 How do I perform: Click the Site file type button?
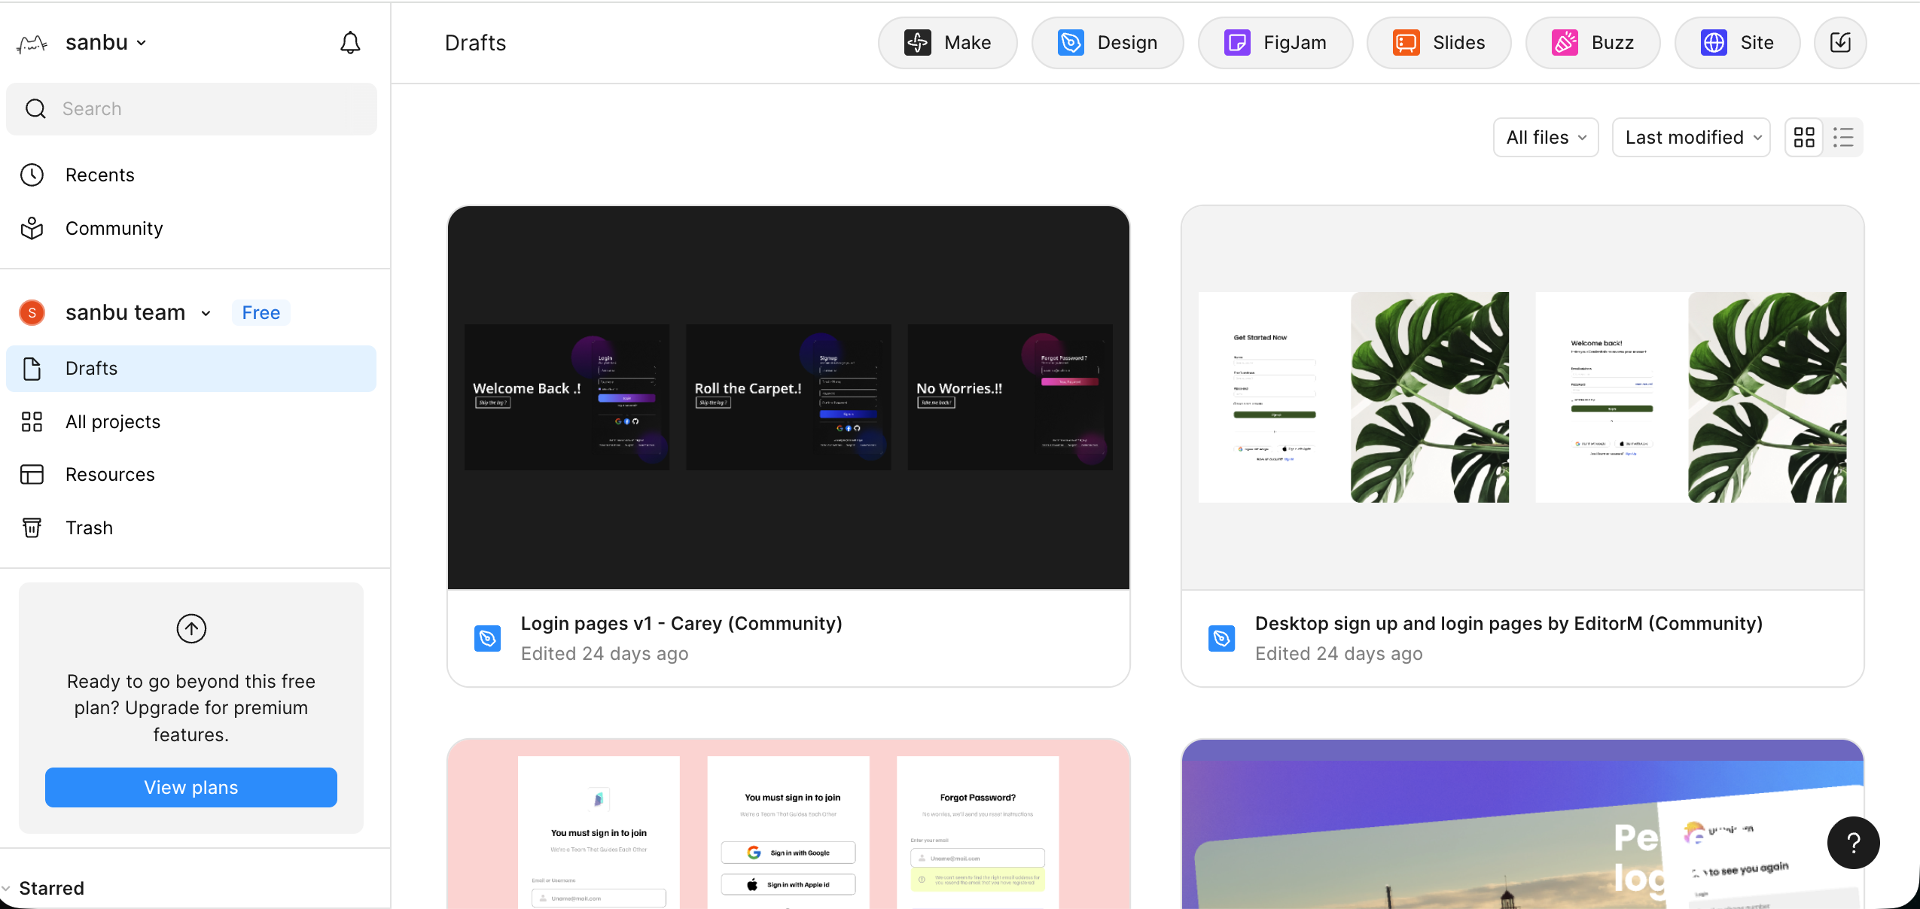tap(1736, 43)
